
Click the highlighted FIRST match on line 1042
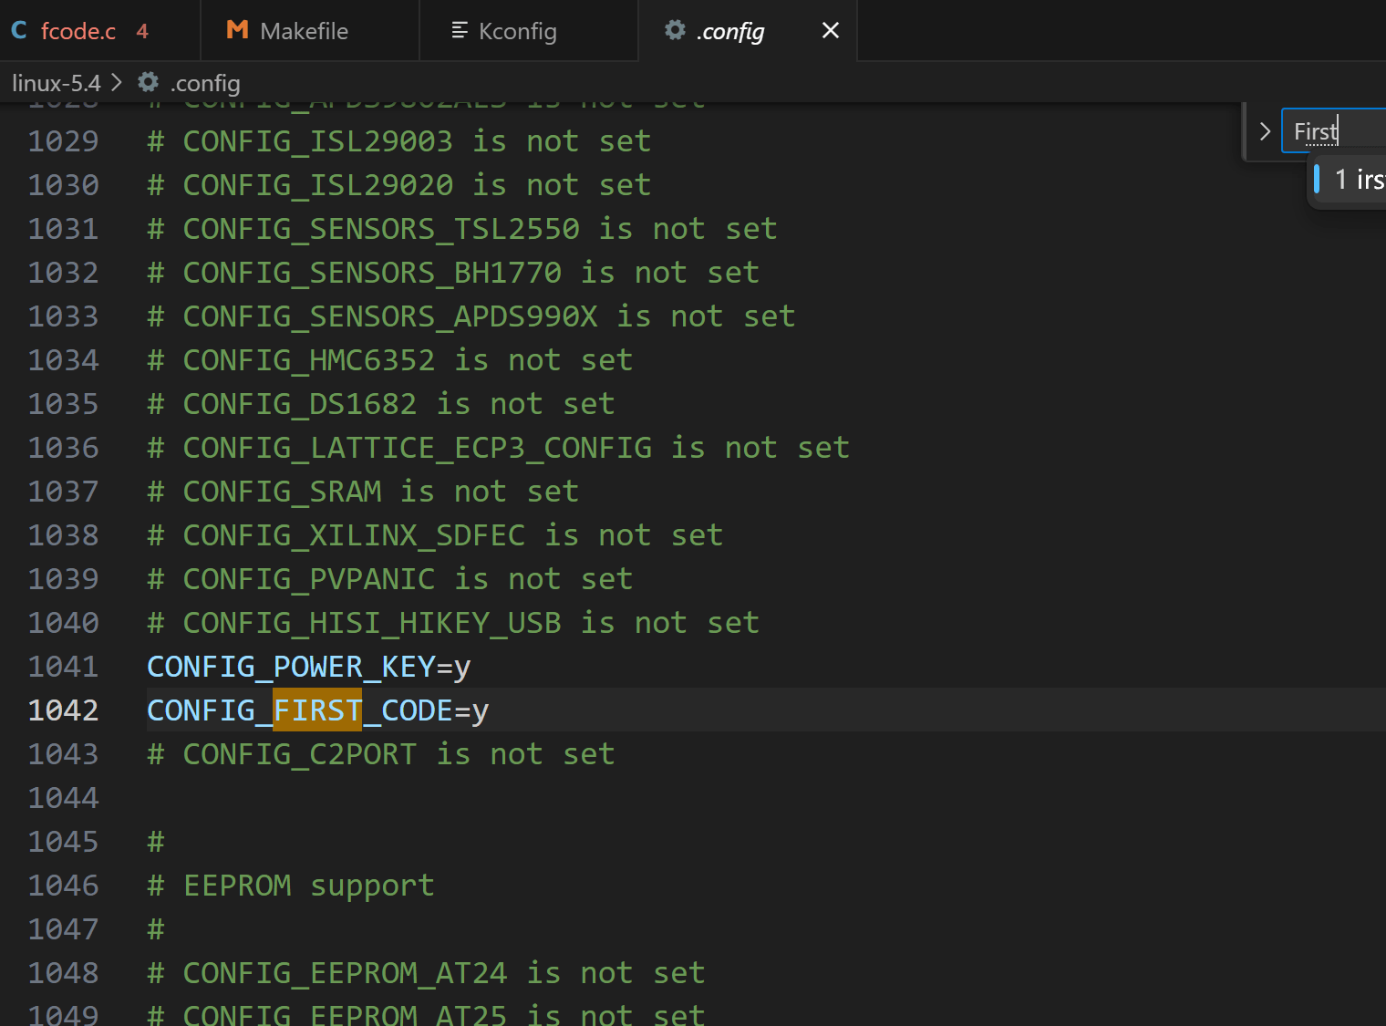click(x=317, y=710)
